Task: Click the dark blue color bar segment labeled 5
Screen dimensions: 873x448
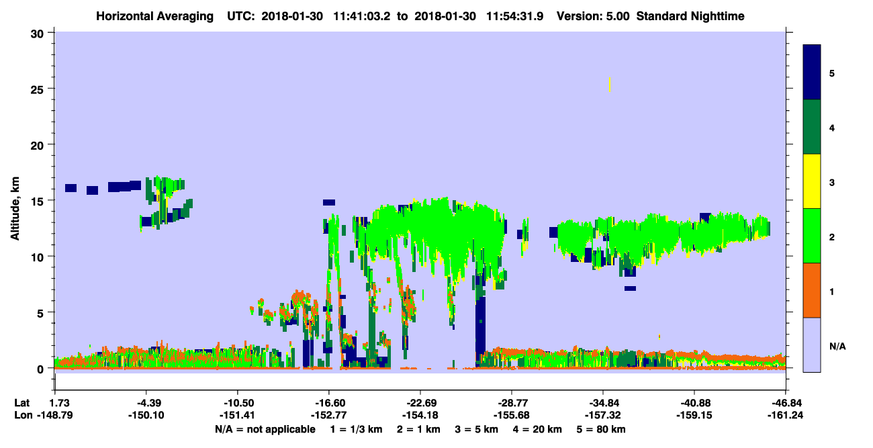Action: [812, 72]
